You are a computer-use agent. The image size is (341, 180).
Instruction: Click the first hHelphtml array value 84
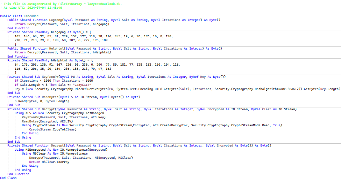click(x=16, y=65)
